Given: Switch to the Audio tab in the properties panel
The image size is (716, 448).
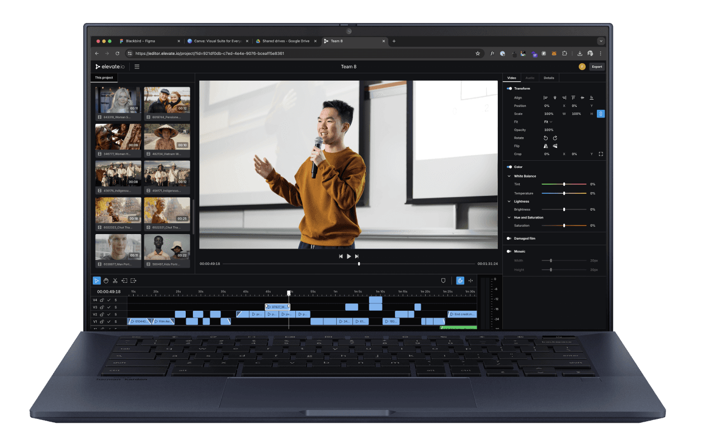Looking at the screenshot, I should 530,78.
